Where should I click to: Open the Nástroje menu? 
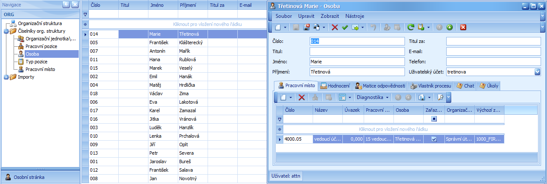(x=354, y=16)
